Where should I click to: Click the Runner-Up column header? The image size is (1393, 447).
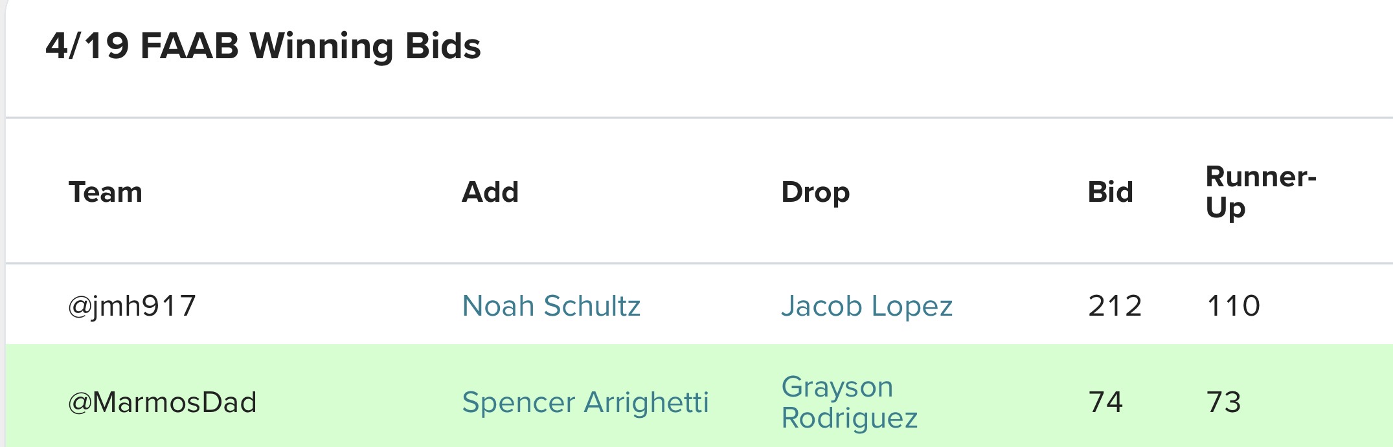1260,192
